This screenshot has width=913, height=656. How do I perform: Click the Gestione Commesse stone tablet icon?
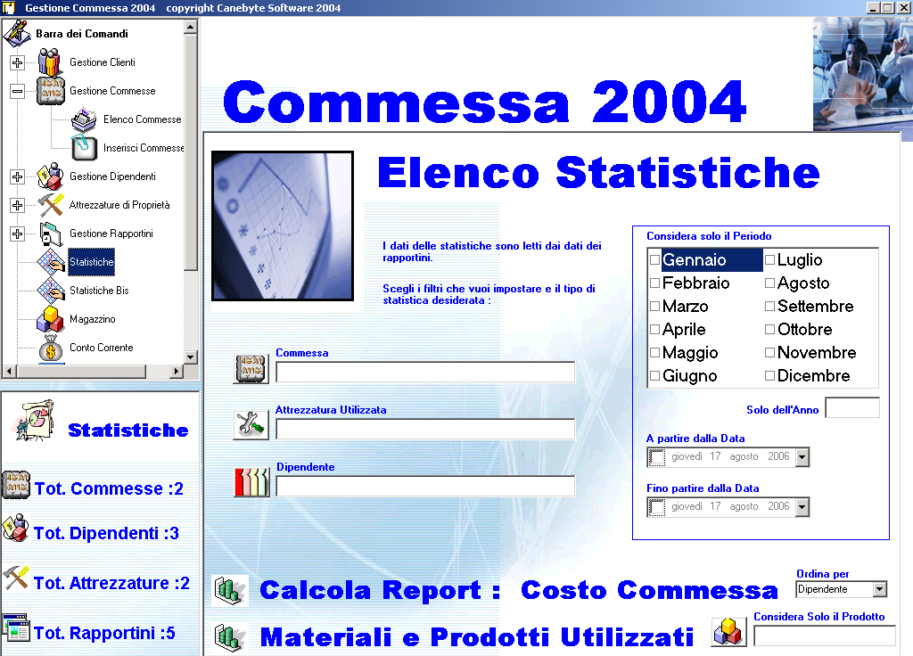50,91
